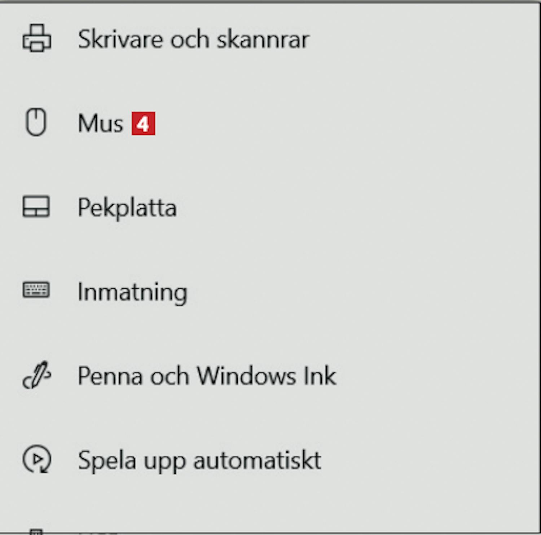Click the partially visible icon at the list bottom
The height and width of the screenshot is (535, 541).
tap(36, 531)
